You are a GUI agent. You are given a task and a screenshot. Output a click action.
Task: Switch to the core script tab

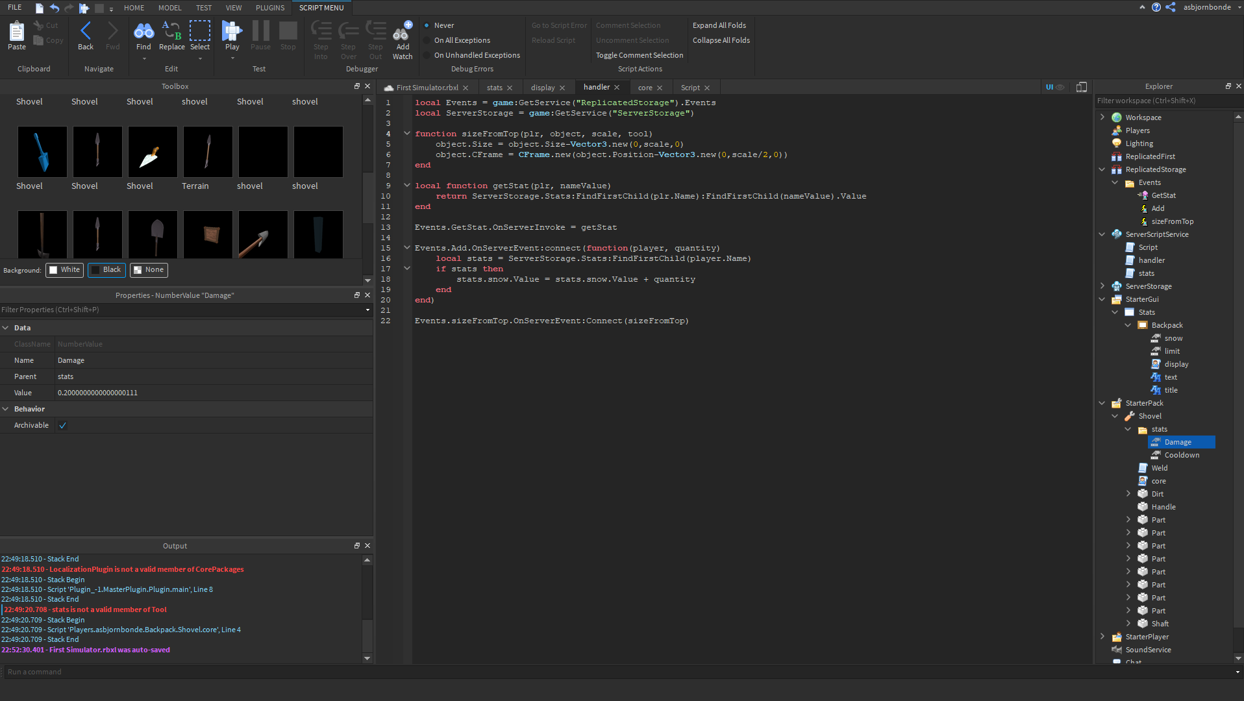[x=645, y=88]
